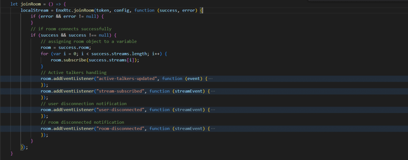The height and width of the screenshot is (160, 408).
Task: Click the "active-talkers-updated" string literal
Action: click(127, 79)
